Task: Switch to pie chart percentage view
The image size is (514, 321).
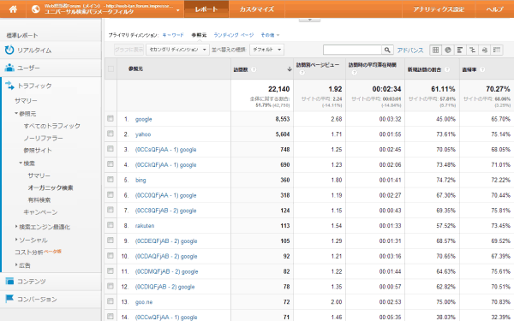Action: (x=448, y=50)
